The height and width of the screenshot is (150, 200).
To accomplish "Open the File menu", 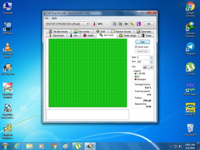I will 47,18.
